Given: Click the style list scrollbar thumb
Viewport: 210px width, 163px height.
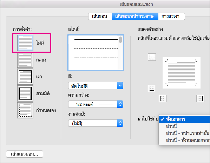Looking at the screenshot, I should (x=120, y=40).
